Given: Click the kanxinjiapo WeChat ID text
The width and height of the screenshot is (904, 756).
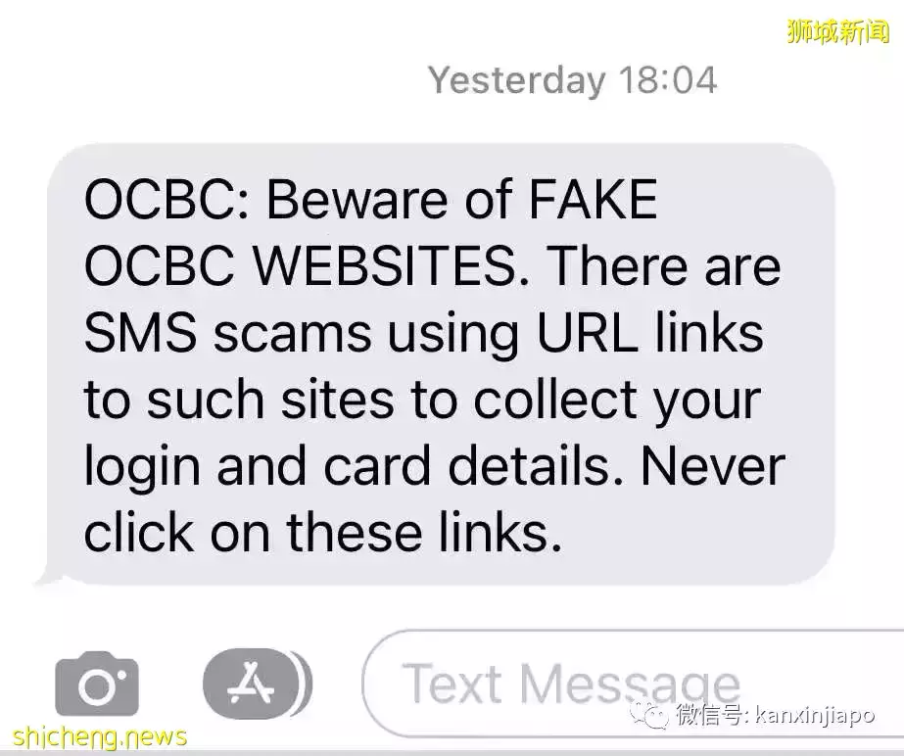Looking at the screenshot, I should 815,716.
